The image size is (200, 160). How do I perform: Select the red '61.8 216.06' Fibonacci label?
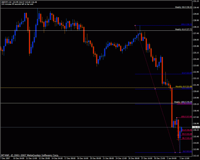(x=187, y=130)
